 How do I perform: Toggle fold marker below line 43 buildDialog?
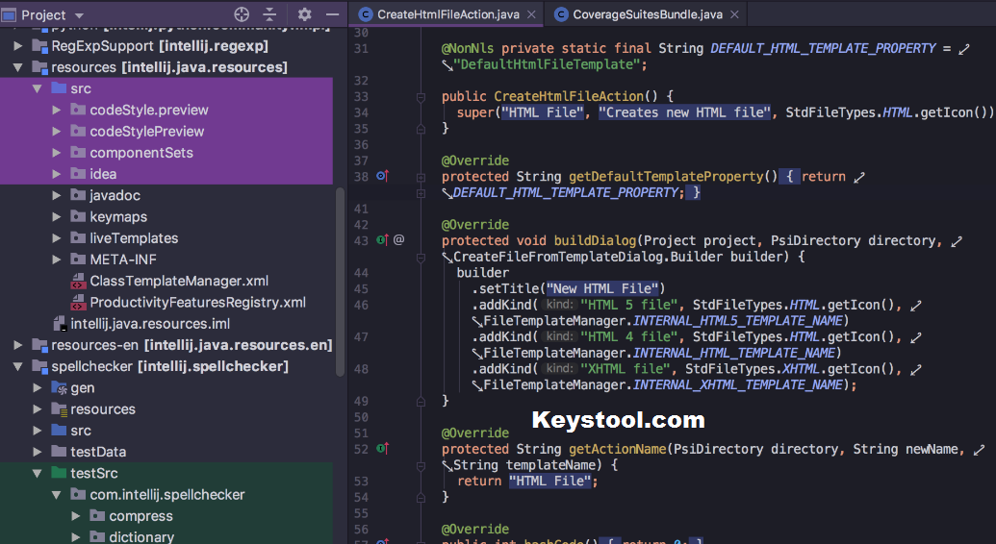[421, 257]
